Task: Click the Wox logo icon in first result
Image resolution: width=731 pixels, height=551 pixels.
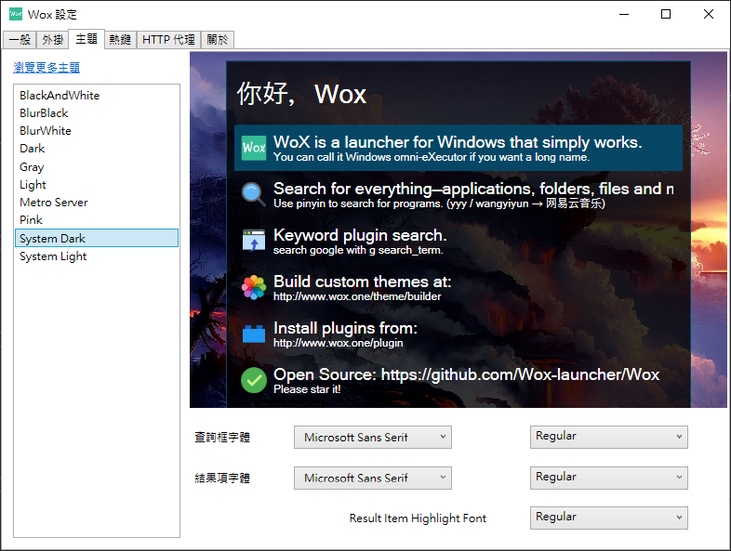Action: pos(254,148)
